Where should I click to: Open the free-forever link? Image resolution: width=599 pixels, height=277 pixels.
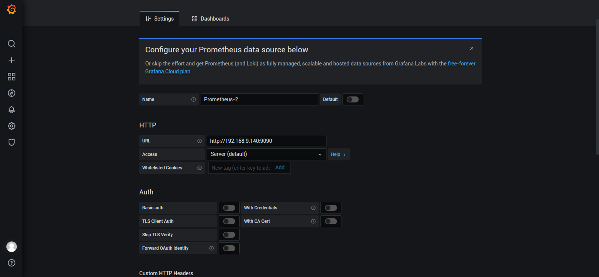(x=462, y=64)
